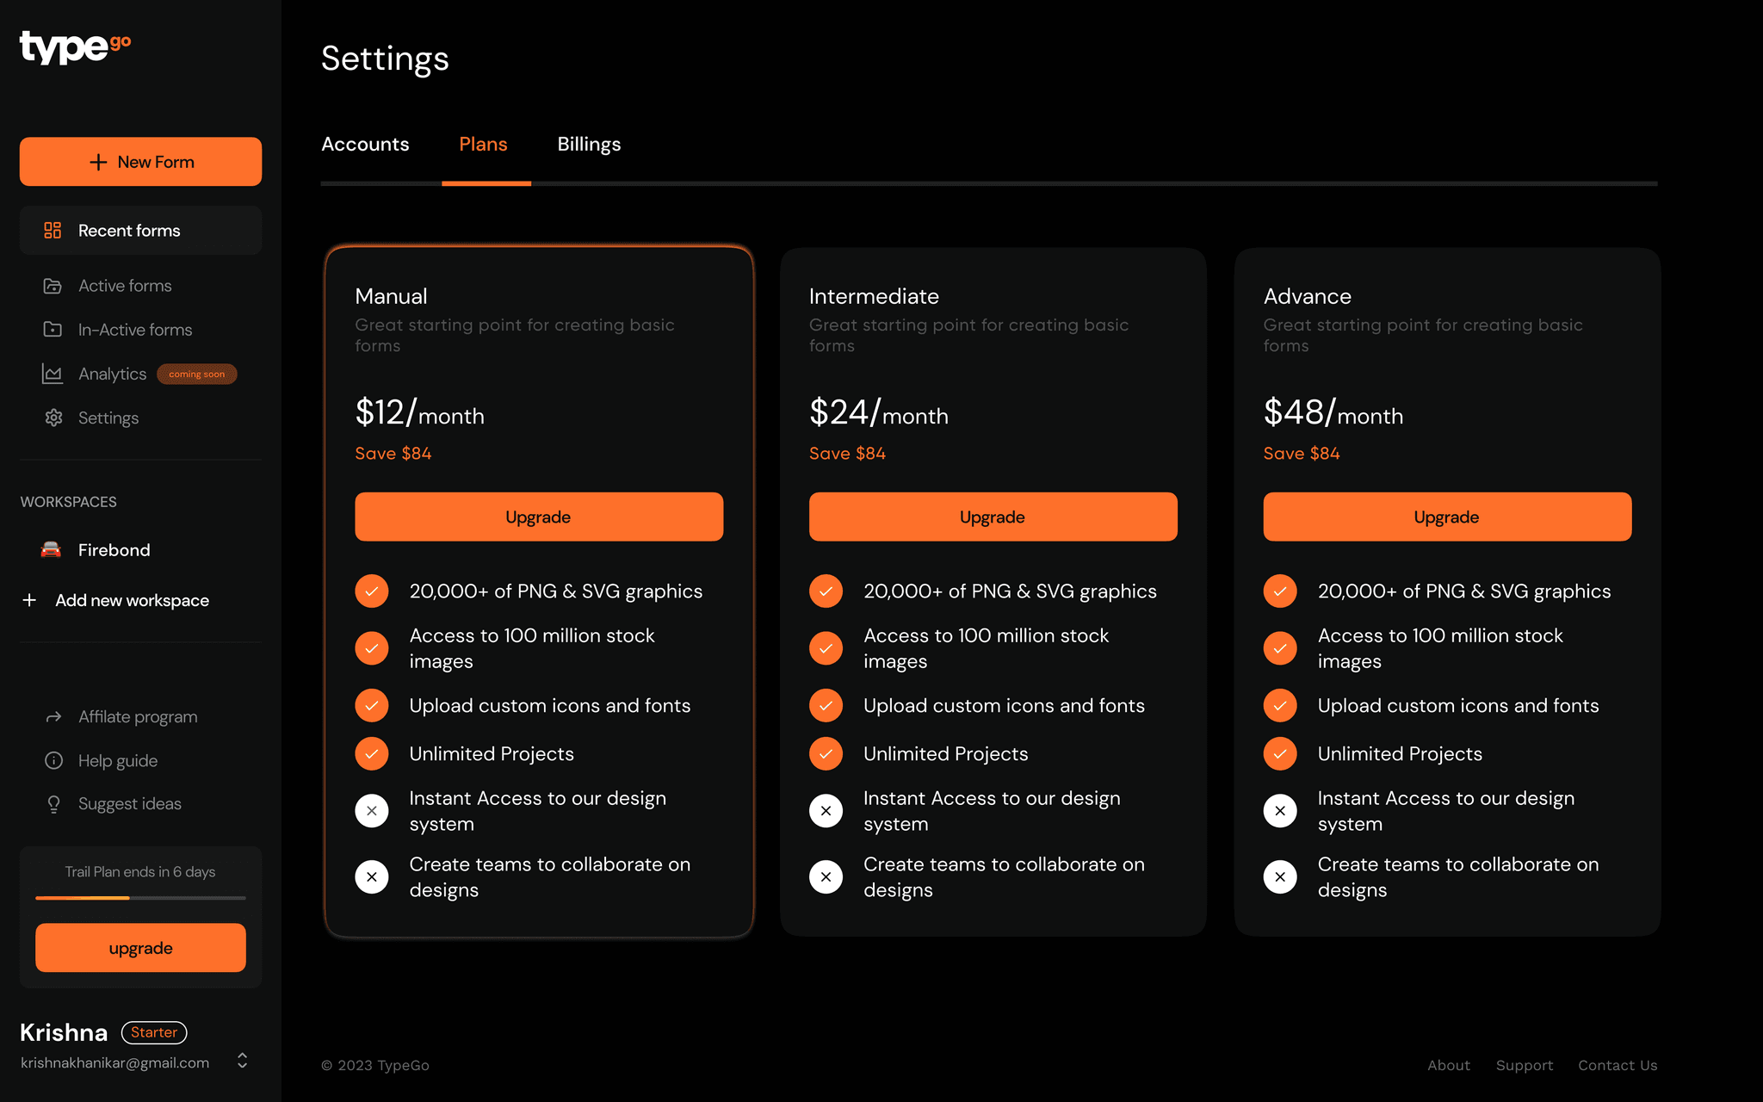Switch to the Accounts tab
Viewport: 1763px width, 1102px height.
[365, 145]
